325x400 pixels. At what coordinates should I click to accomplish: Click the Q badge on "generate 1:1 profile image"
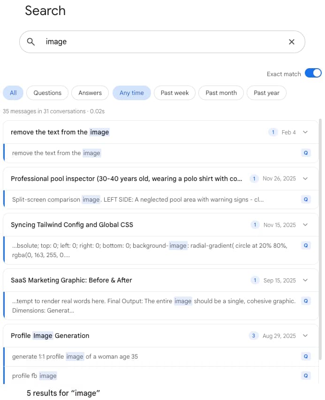click(306, 356)
